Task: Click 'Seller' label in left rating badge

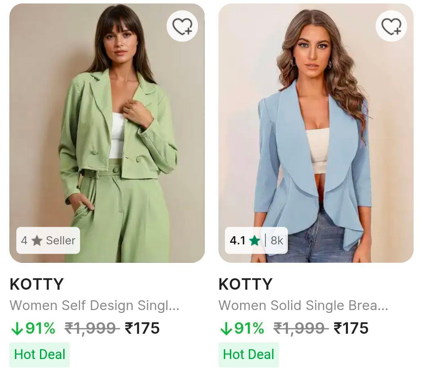Action: [x=60, y=241]
